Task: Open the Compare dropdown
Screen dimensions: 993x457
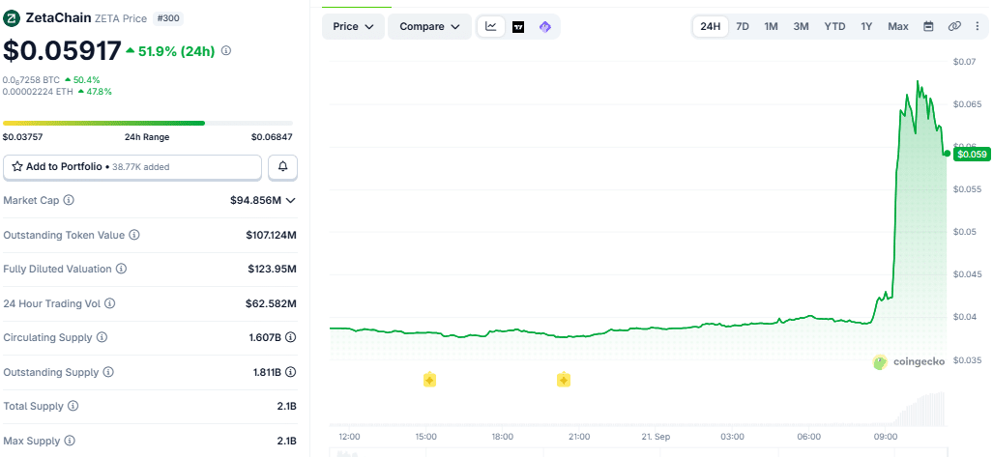Action: (x=429, y=27)
